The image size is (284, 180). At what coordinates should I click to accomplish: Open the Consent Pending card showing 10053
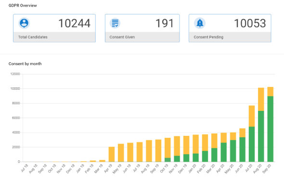(x=230, y=28)
